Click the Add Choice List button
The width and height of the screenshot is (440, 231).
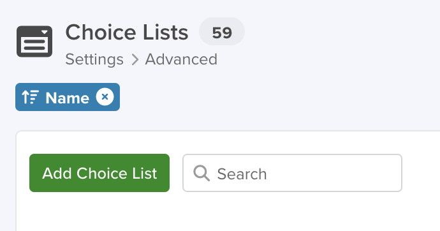tap(99, 173)
